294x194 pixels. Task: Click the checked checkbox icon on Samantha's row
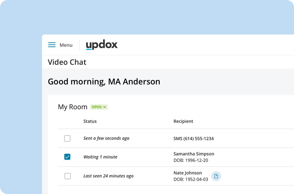(x=67, y=157)
